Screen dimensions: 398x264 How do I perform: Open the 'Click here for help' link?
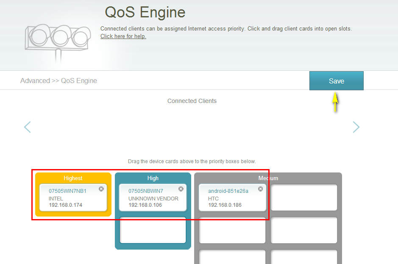click(x=123, y=36)
